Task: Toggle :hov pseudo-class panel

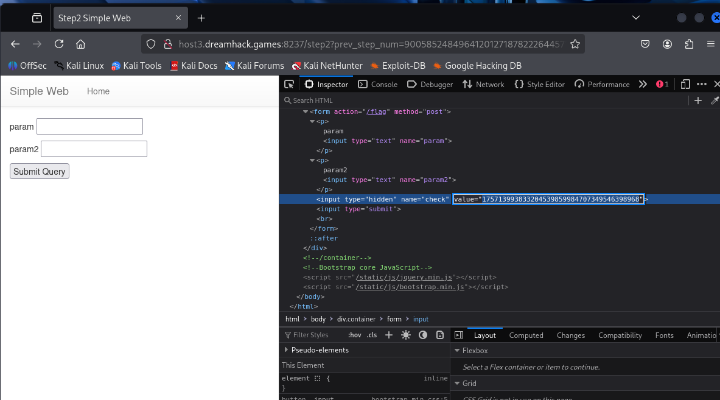Action: pos(354,335)
